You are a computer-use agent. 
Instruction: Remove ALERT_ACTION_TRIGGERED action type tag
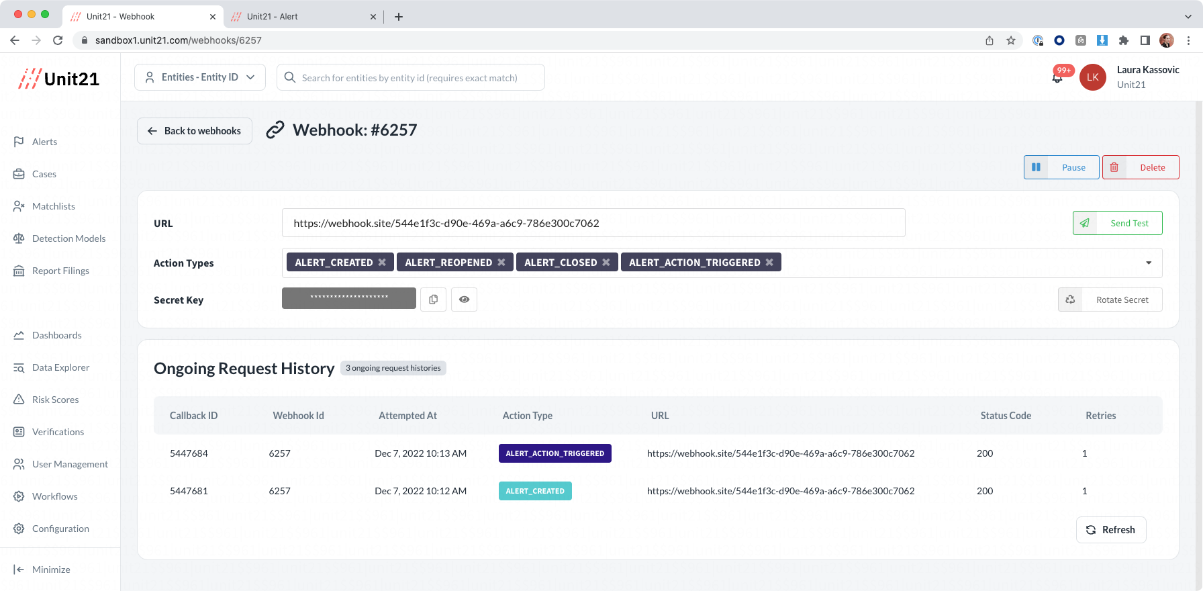[769, 263]
